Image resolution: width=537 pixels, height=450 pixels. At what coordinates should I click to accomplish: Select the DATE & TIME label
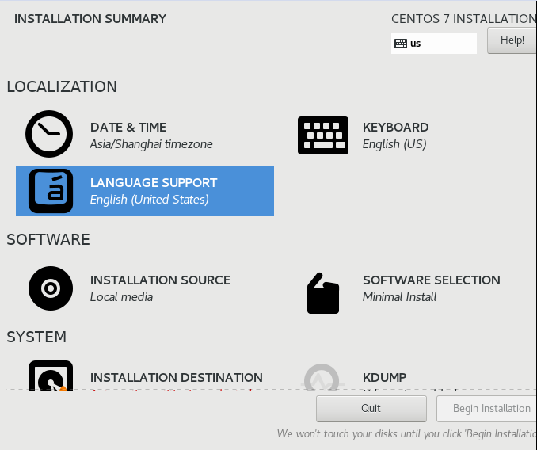[x=128, y=128]
